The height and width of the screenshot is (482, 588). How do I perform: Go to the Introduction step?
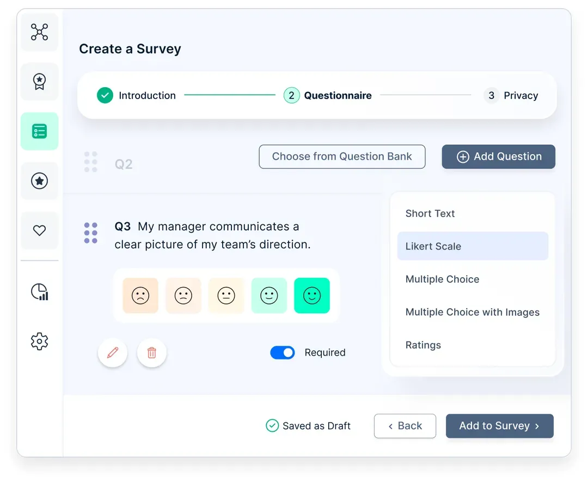[x=136, y=95]
